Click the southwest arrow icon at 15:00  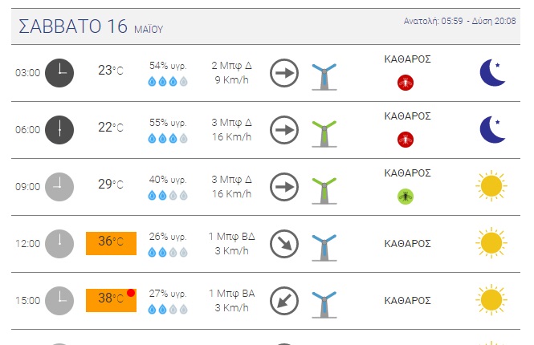point(284,301)
